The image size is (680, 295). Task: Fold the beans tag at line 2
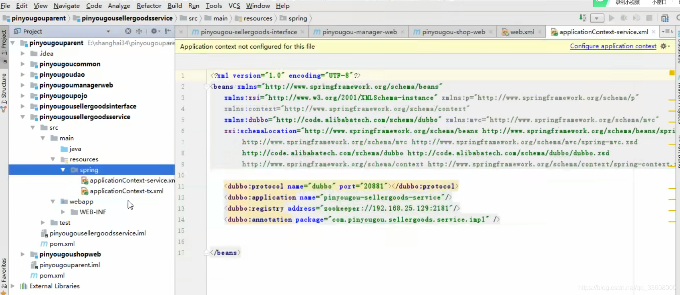pos(206,87)
